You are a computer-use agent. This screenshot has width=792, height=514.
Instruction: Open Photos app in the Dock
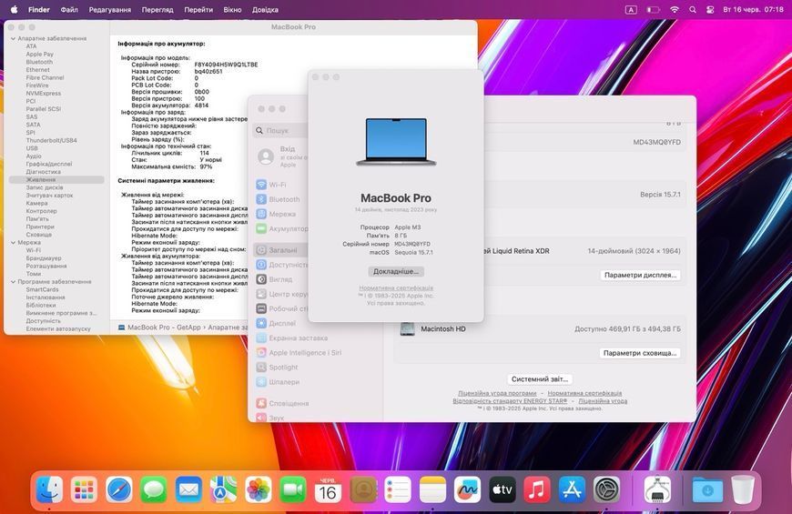(x=259, y=489)
